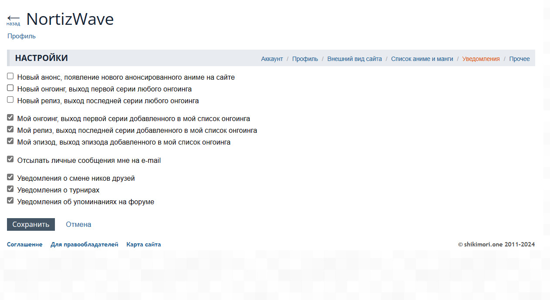Screen dimensions: 550x300
Task: Click the back arrow icon
Action: point(13,19)
